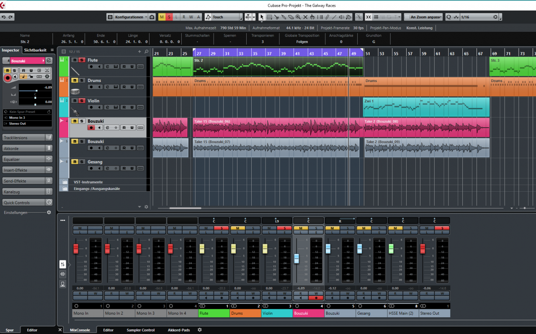Select the Object Selection arrow tool

(x=262, y=17)
